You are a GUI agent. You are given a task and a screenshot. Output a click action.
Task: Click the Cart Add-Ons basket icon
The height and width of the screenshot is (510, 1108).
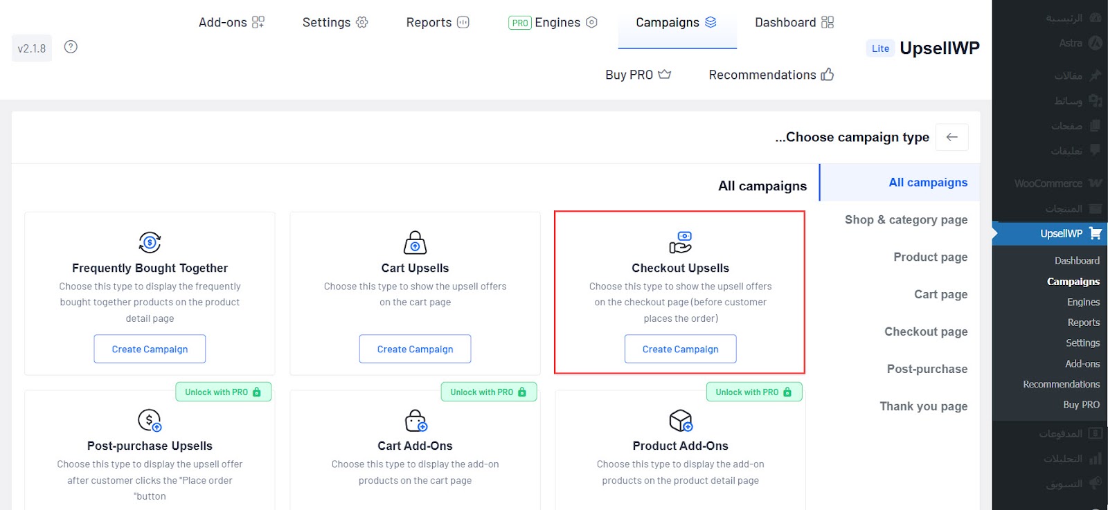tap(415, 420)
